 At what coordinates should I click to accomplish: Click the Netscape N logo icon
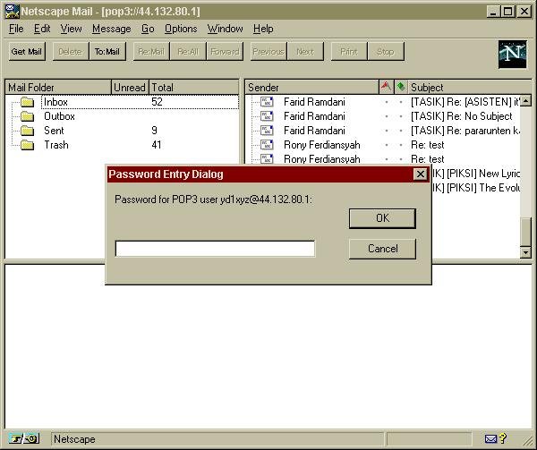(512, 54)
